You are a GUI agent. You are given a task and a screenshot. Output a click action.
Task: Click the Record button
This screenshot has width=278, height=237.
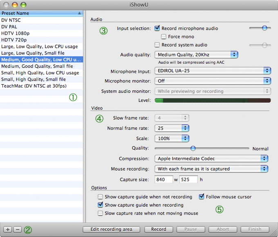point(159,229)
